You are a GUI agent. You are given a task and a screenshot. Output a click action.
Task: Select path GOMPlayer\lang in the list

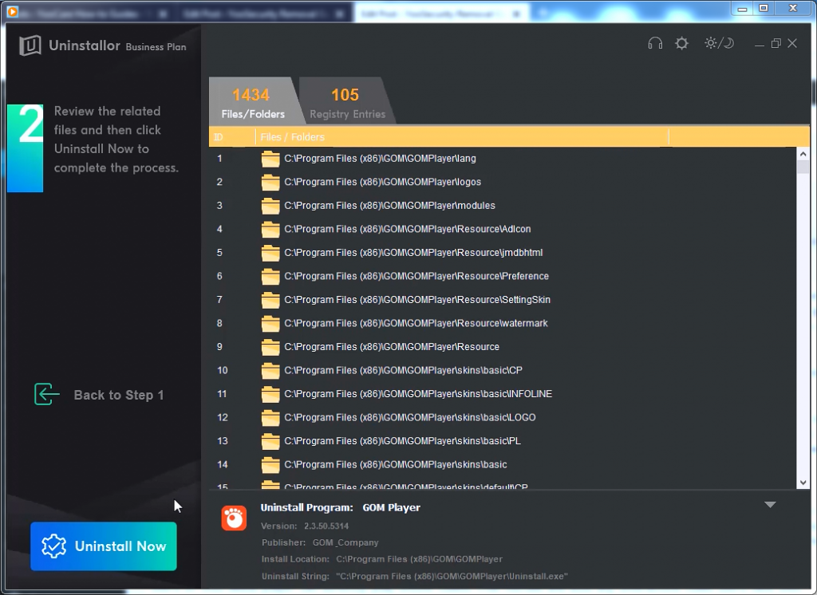pyautogui.click(x=381, y=159)
